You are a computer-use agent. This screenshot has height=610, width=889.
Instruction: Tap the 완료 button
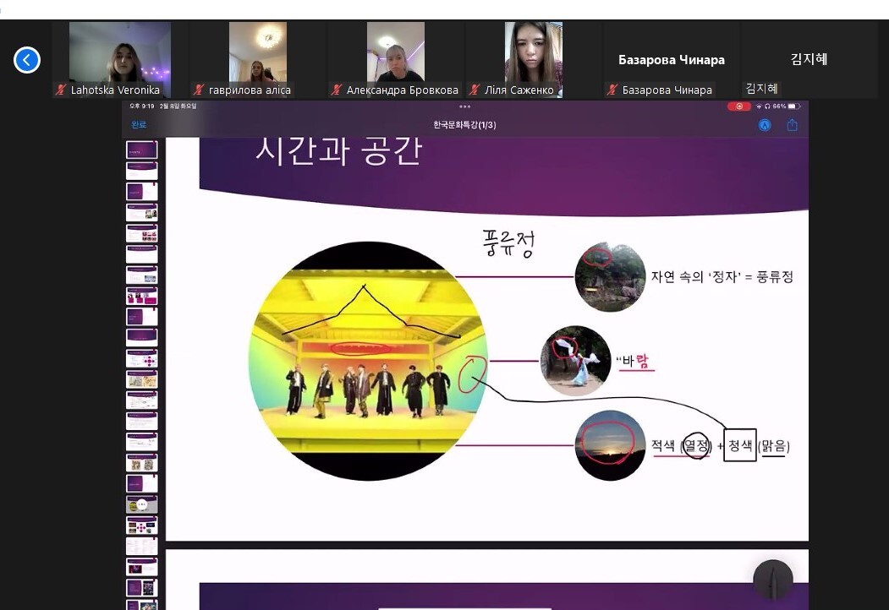coord(139,124)
